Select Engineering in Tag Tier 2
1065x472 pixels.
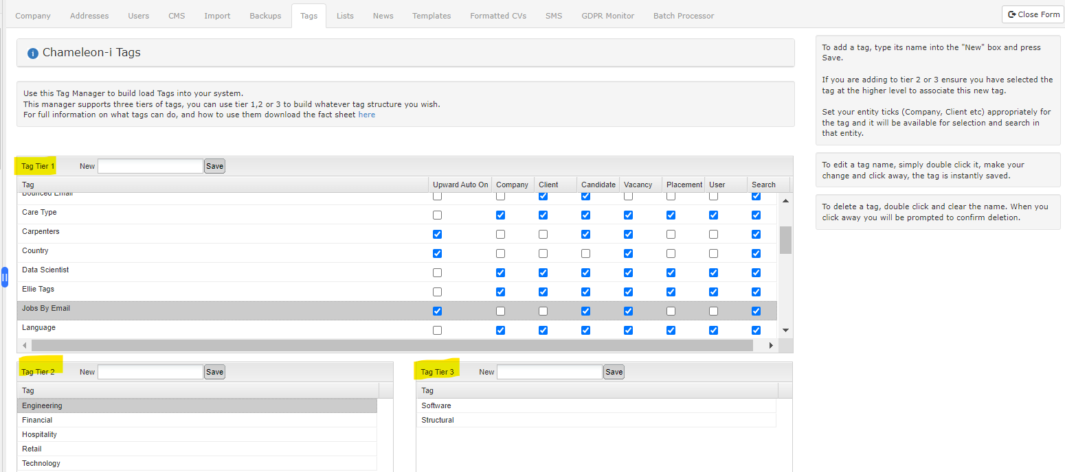point(197,405)
